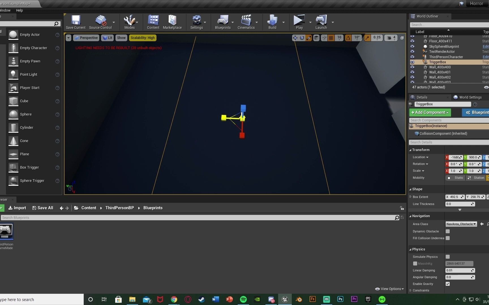This screenshot has width=489, height=305.
Task: Click the Blueprints toolbar icon
Action: (223, 22)
